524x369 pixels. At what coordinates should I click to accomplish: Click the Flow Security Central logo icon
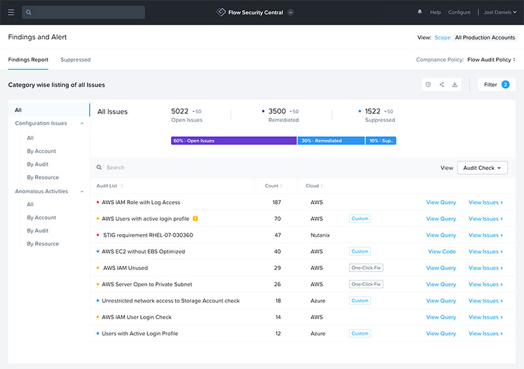point(221,12)
